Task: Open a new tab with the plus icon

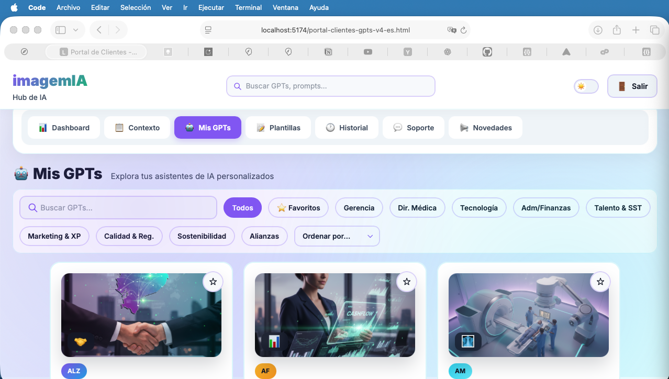Action: (635, 30)
